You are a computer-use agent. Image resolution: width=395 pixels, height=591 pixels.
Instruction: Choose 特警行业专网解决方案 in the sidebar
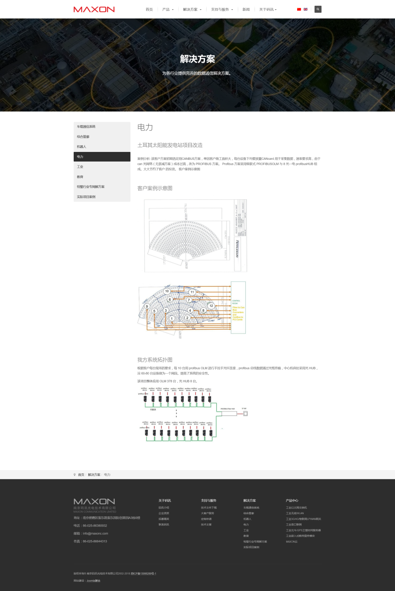click(91, 187)
